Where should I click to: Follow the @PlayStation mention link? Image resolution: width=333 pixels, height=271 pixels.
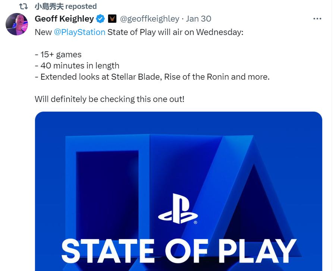point(79,32)
